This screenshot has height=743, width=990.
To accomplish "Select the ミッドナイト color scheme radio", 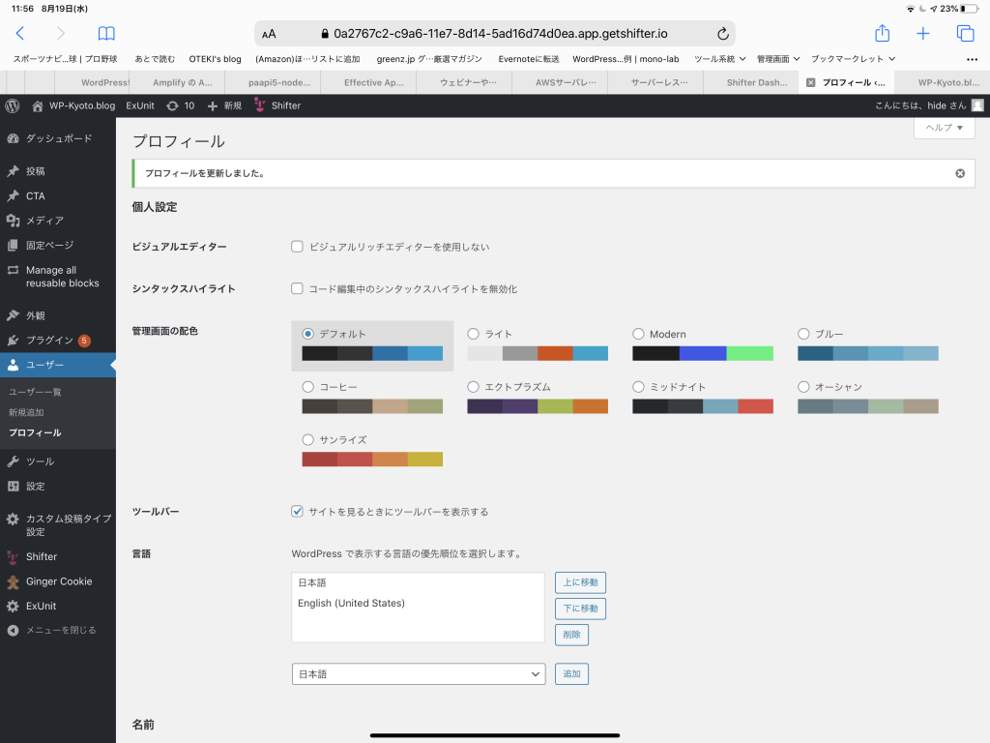I will click(x=639, y=387).
